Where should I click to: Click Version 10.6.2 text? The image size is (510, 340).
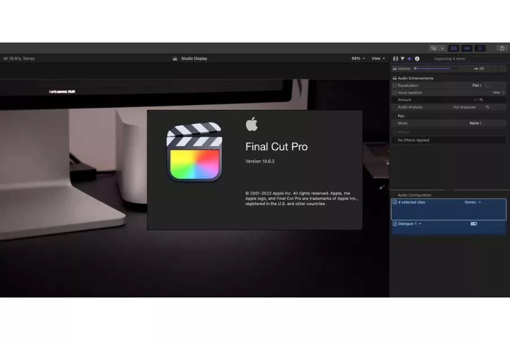click(x=260, y=161)
